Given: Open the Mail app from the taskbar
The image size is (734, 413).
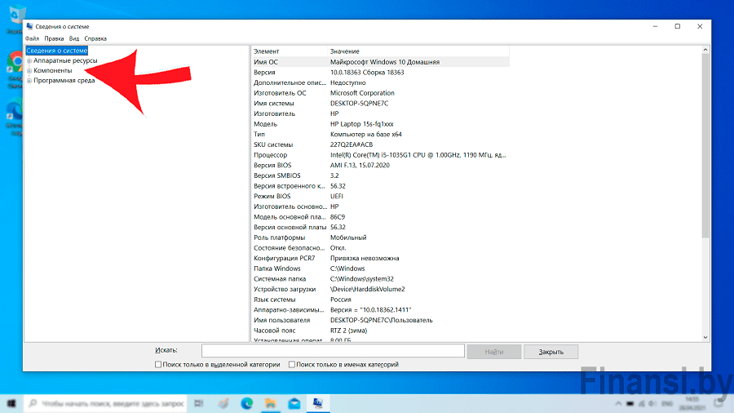Looking at the screenshot, I should point(294,403).
